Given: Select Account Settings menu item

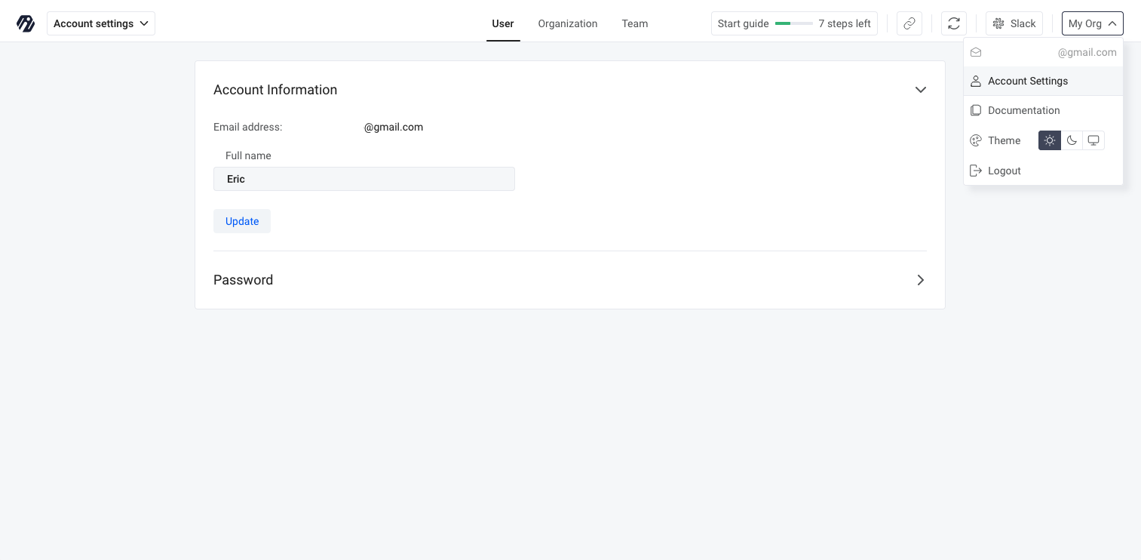Looking at the screenshot, I should click(1044, 81).
